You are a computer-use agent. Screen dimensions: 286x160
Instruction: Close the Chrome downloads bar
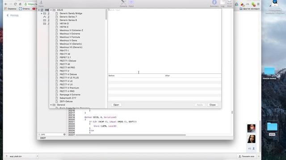259,156
